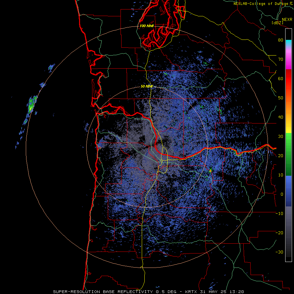Click the 30 value on the dBZ scale
This screenshot has width=294, height=294.
click(x=281, y=137)
